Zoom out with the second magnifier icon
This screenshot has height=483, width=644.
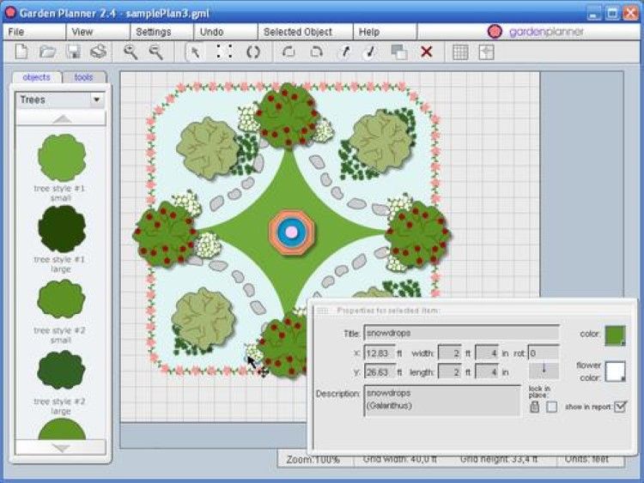(156, 52)
